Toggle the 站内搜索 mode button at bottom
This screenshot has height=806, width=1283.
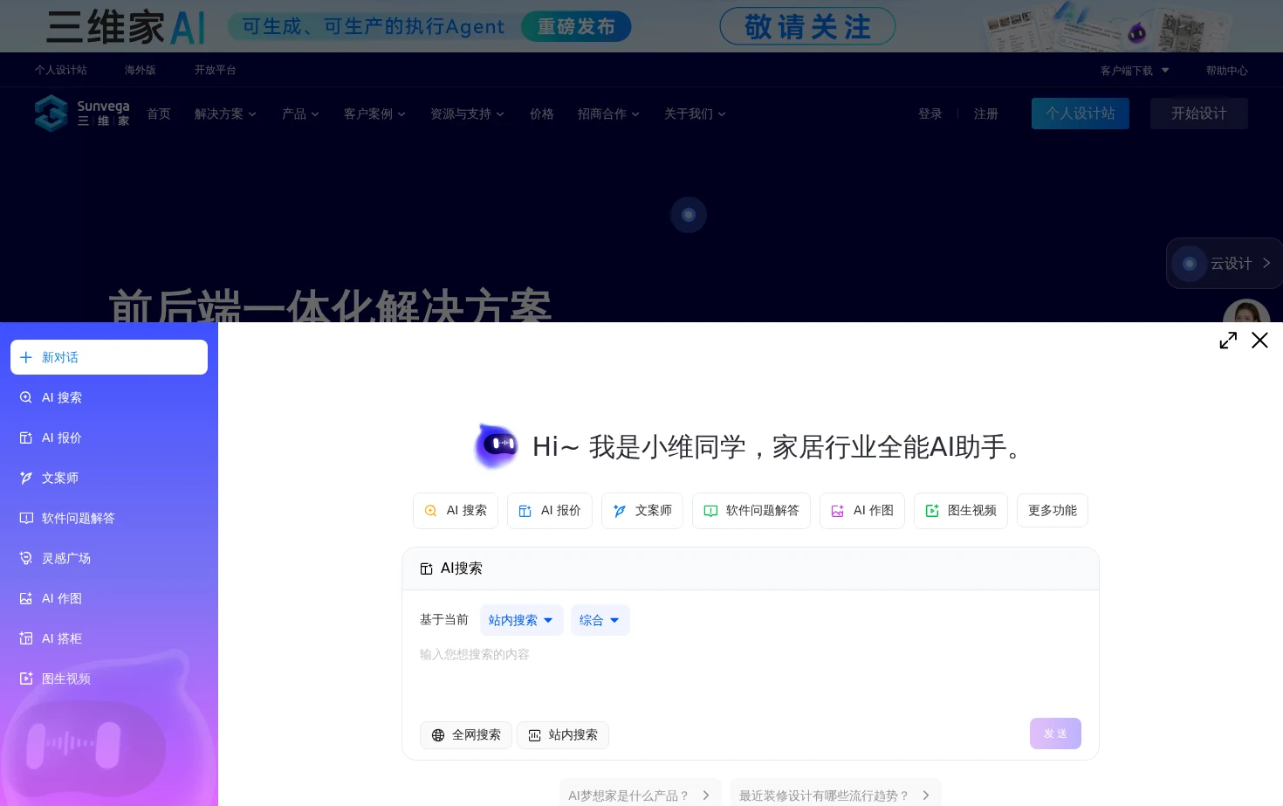563,735
